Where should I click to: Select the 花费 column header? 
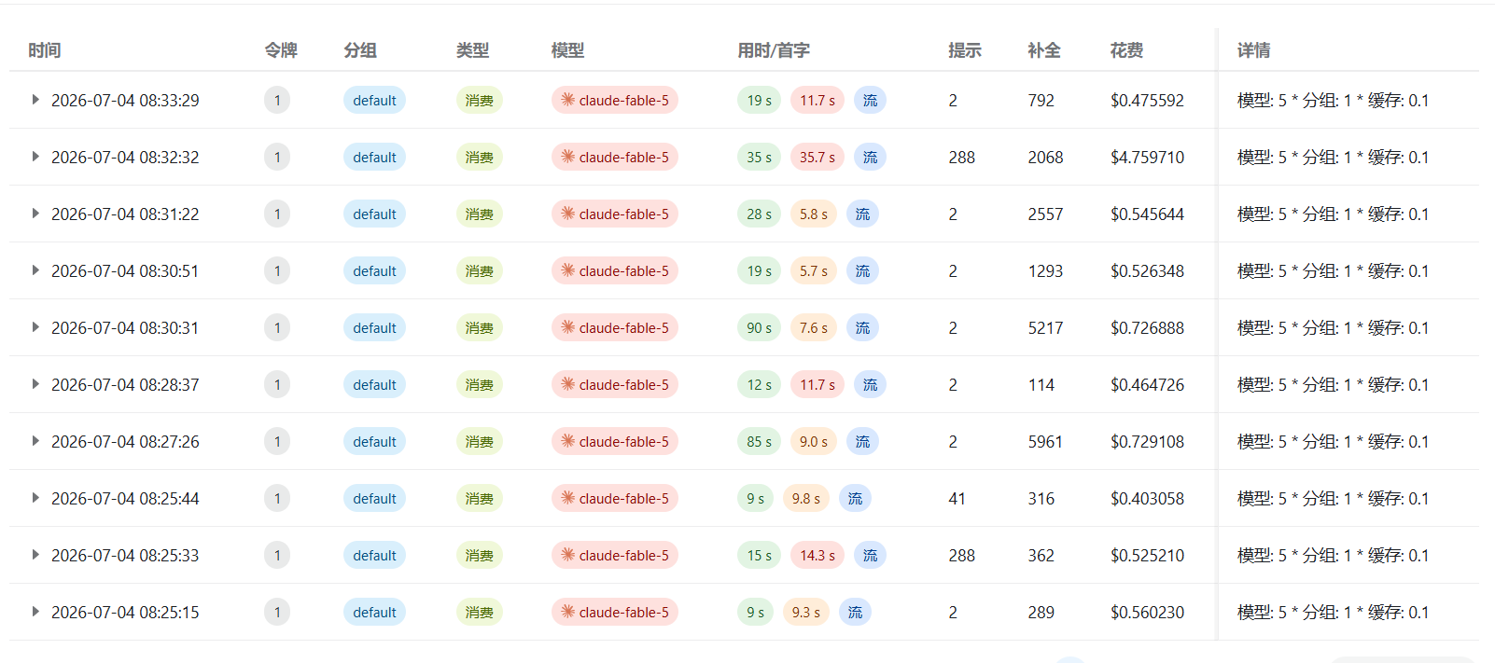coord(1126,50)
